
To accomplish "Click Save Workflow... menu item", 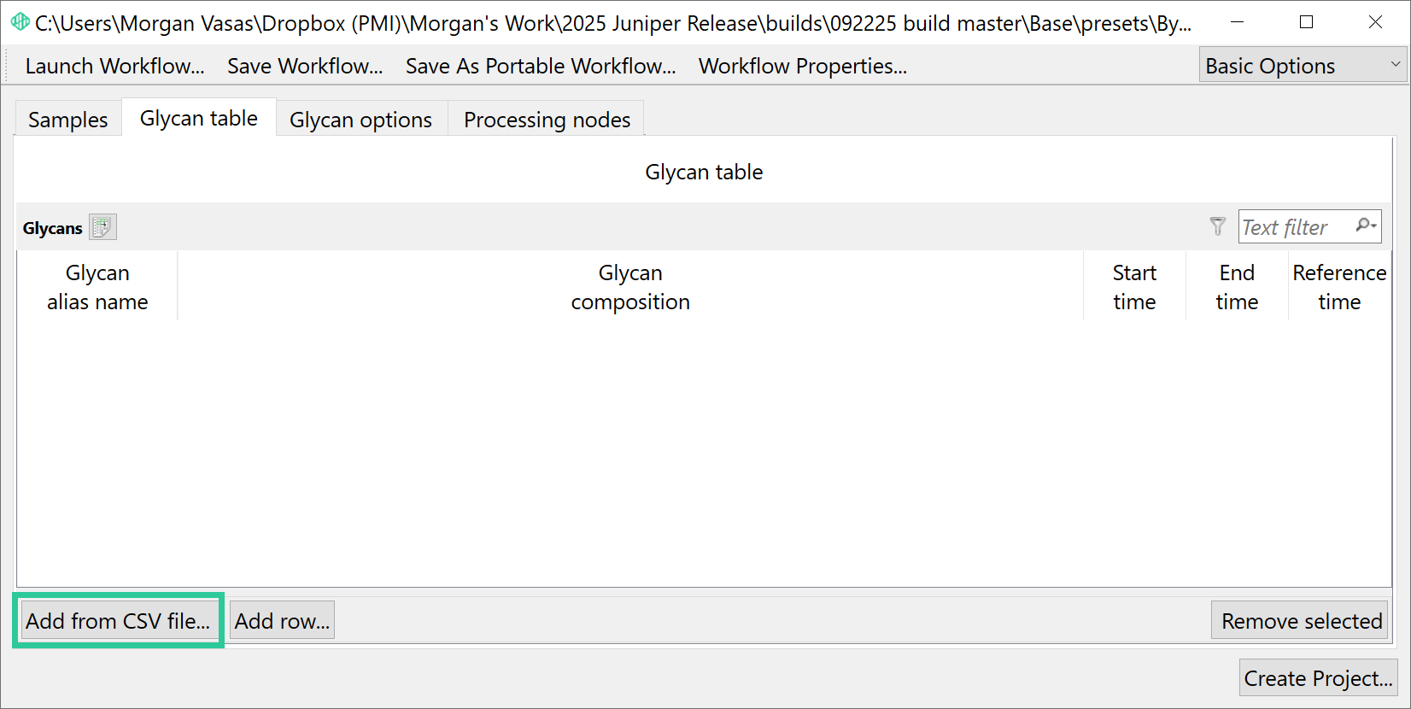I will click(x=305, y=66).
